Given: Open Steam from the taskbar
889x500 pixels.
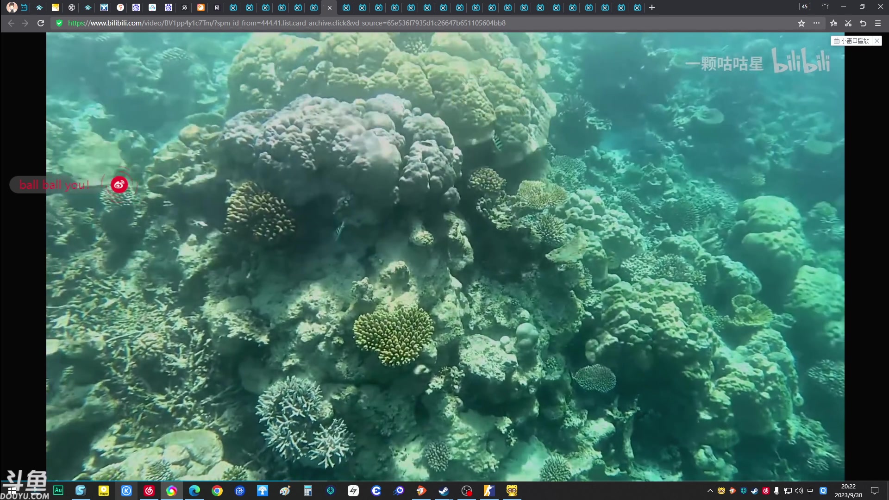Looking at the screenshot, I should (444, 491).
